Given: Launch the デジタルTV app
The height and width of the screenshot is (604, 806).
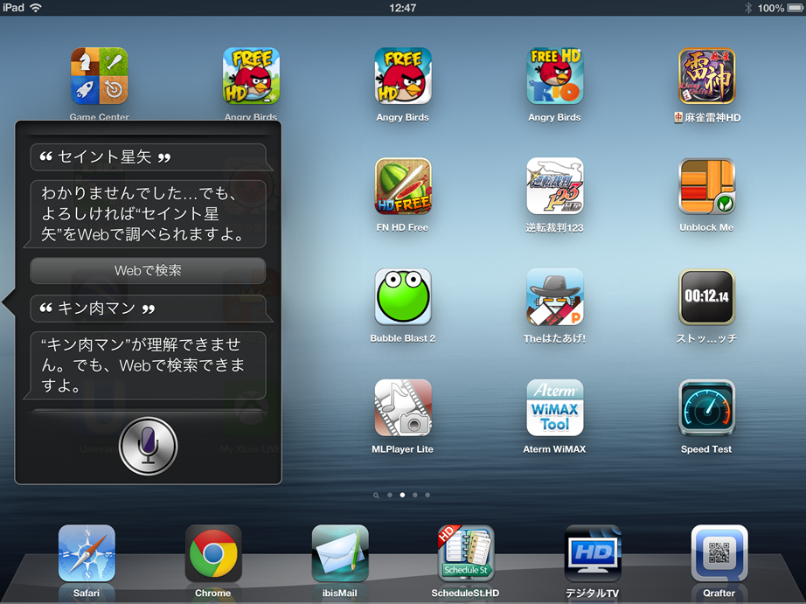Looking at the screenshot, I should coord(593,553).
